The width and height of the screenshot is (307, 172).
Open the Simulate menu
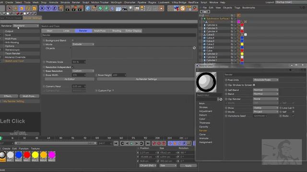pyautogui.click(x=65, y=2)
